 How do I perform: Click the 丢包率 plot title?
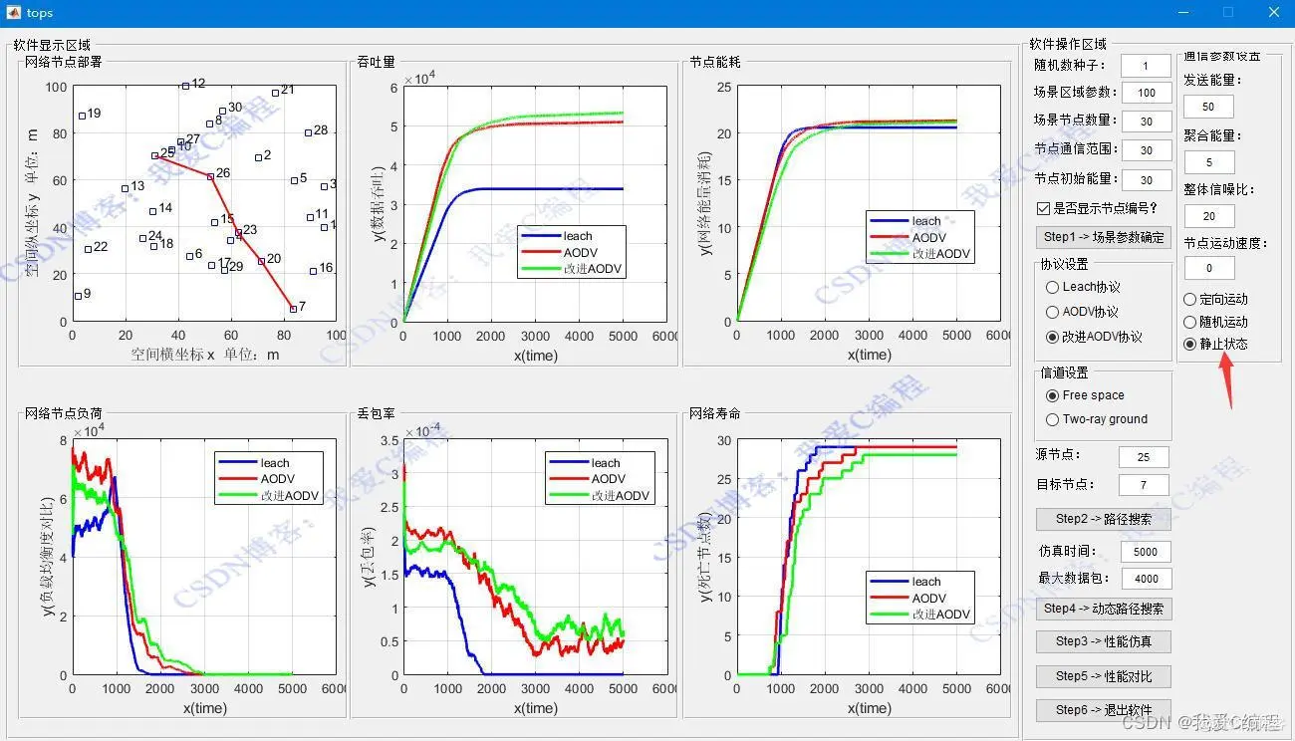coord(377,412)
